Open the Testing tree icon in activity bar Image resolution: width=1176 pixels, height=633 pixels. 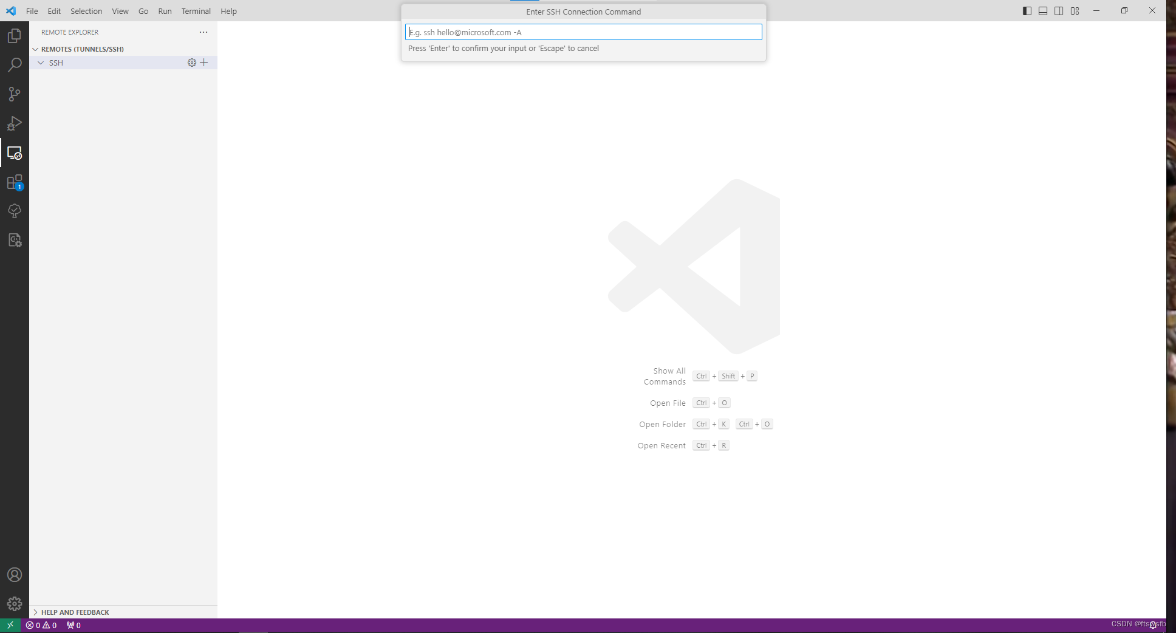(15, 211)
